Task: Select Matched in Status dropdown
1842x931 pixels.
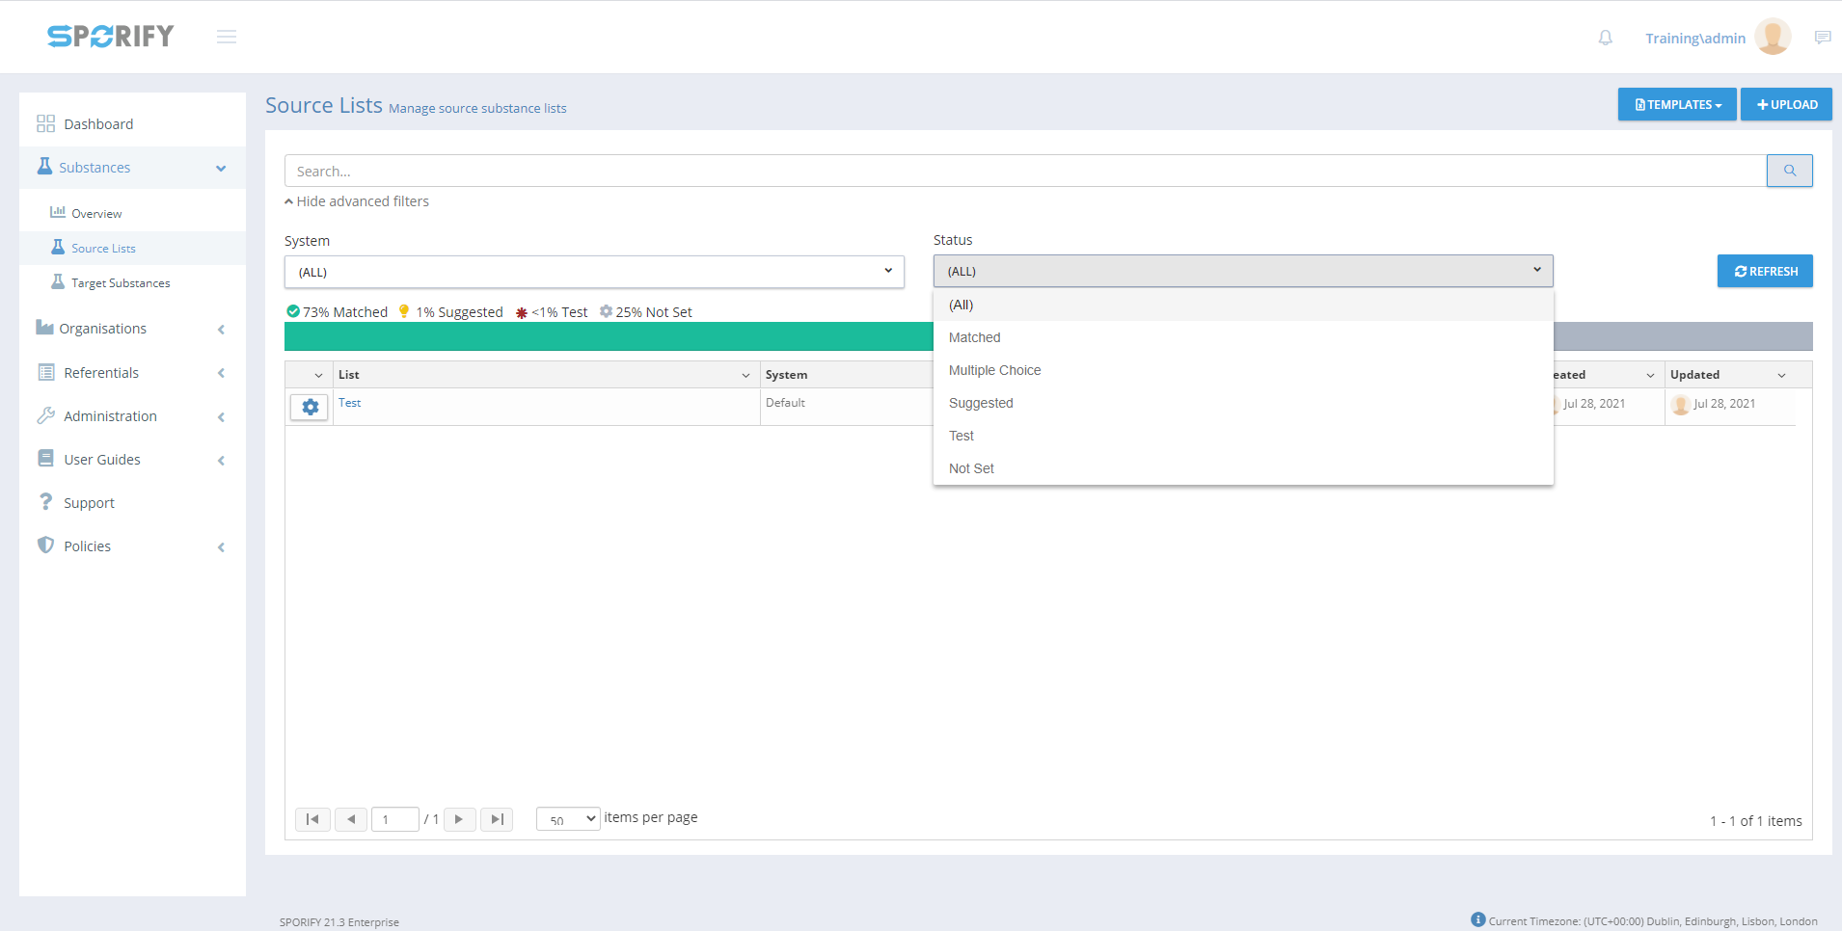Action: coord(975,337)
